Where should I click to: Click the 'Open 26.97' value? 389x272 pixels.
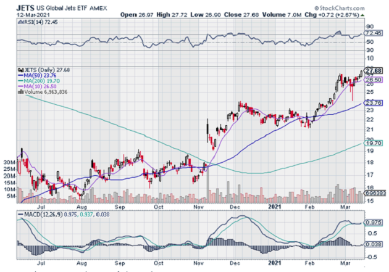(137, 15)
